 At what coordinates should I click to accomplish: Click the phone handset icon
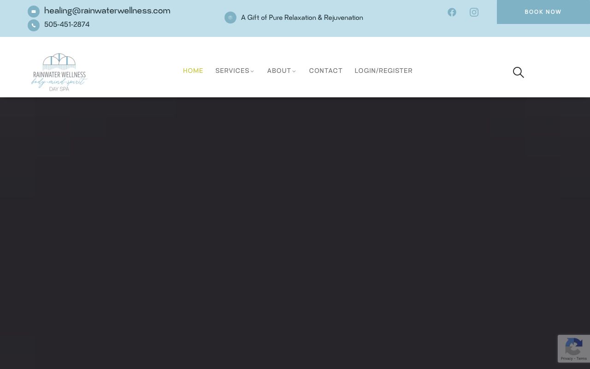click(x=34, y=25)
